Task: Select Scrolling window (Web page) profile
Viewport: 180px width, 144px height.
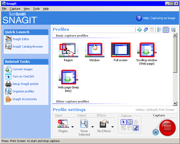Action: point(147,54)
